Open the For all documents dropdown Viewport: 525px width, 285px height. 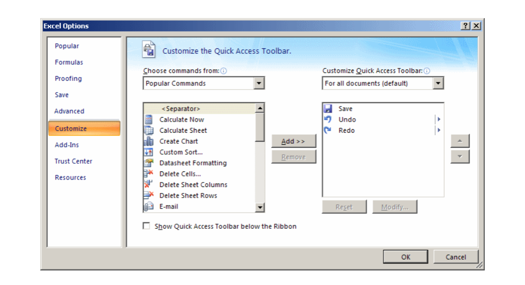438,83
